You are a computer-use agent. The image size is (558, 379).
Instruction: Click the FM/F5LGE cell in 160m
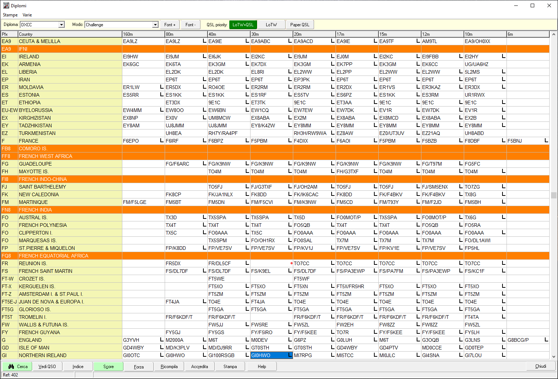tap(143, 202)
